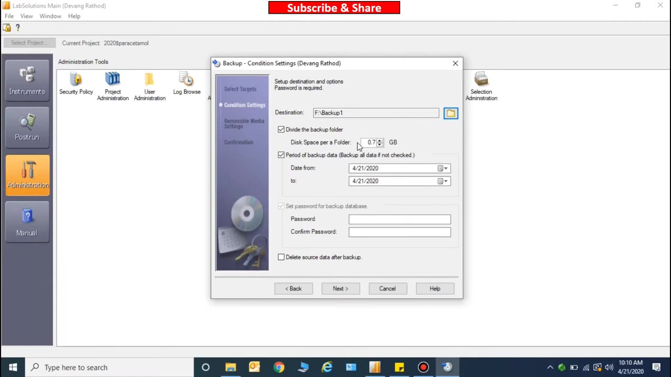Uncheck Divide the backup folder
Screen dimensions: 671x377
(281, 129)
